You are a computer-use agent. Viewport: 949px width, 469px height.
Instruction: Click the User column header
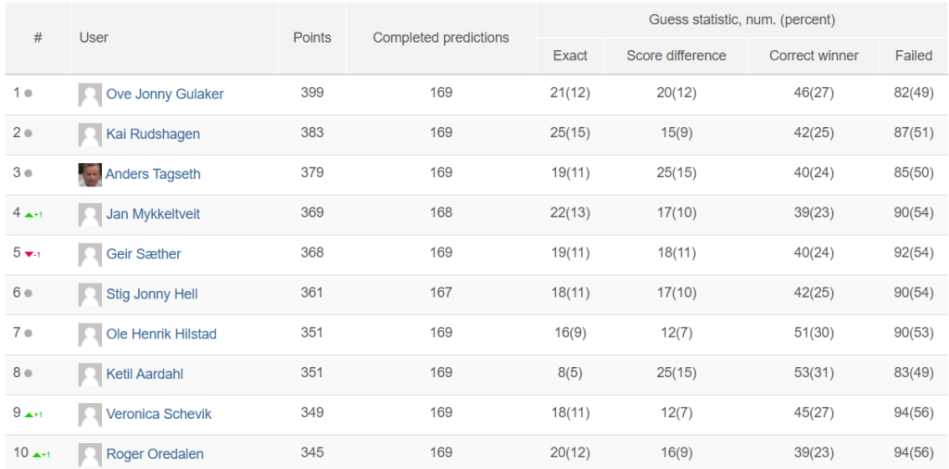(94, 38)
